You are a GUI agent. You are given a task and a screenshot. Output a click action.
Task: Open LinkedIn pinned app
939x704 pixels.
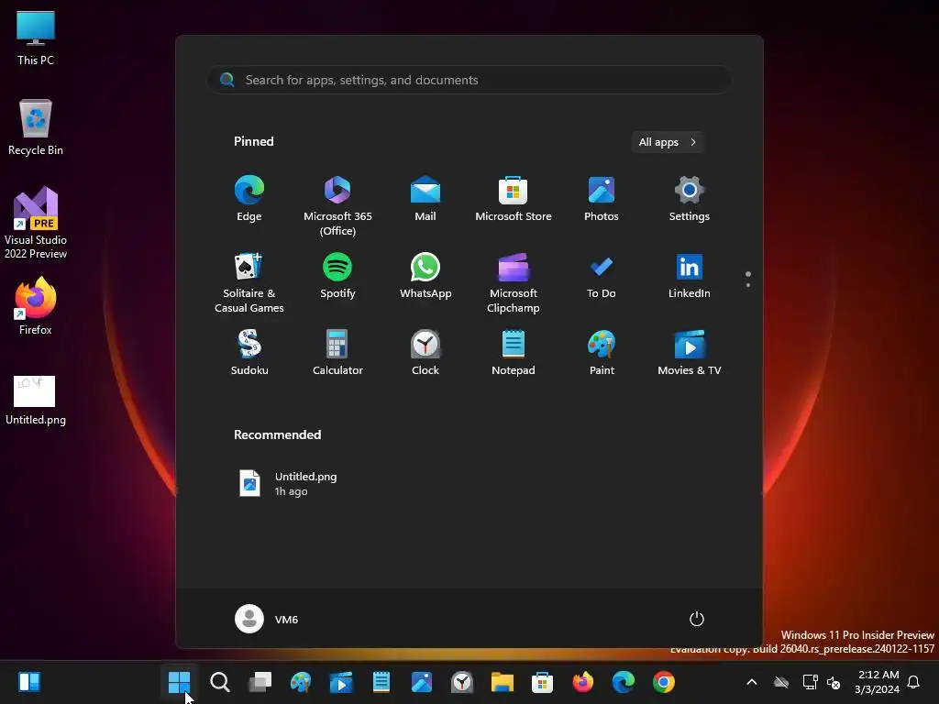(690, 276)
